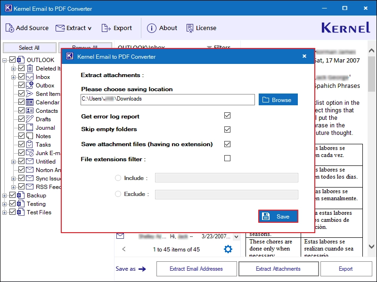Image resolution: width=377 pixels, height=282 pixels.
Task: Uncheck the Contacts folder checkbox
Action: (x=21, y=110)
